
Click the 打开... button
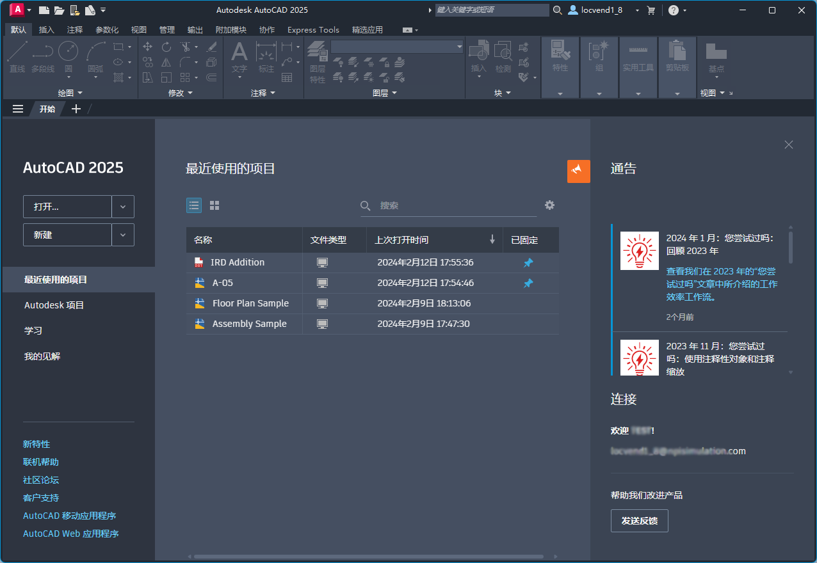pos(67,207)
